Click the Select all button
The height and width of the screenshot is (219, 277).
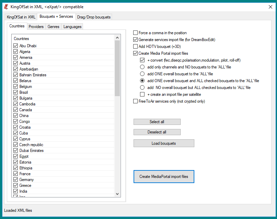157,122
